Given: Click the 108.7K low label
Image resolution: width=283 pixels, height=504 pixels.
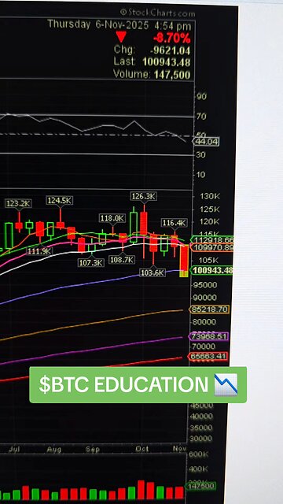Looking at the screenshot, I should (122, 260).
